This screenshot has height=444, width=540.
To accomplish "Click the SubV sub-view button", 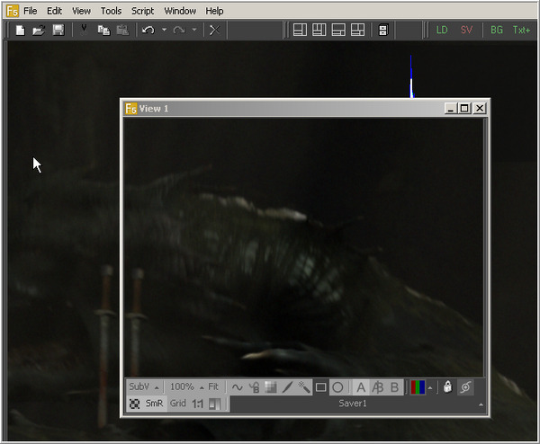I will pos(139,386).
